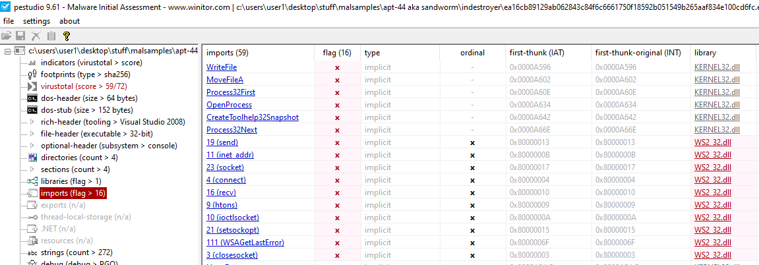Click the green libraries branch icon
This screenshot has width=759, height=265.
coord(32,181)
